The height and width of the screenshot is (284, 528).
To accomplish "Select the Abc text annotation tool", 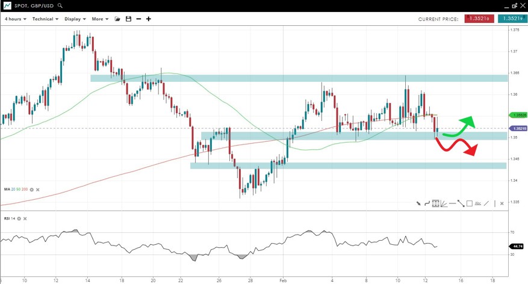I will pos(478,203).
